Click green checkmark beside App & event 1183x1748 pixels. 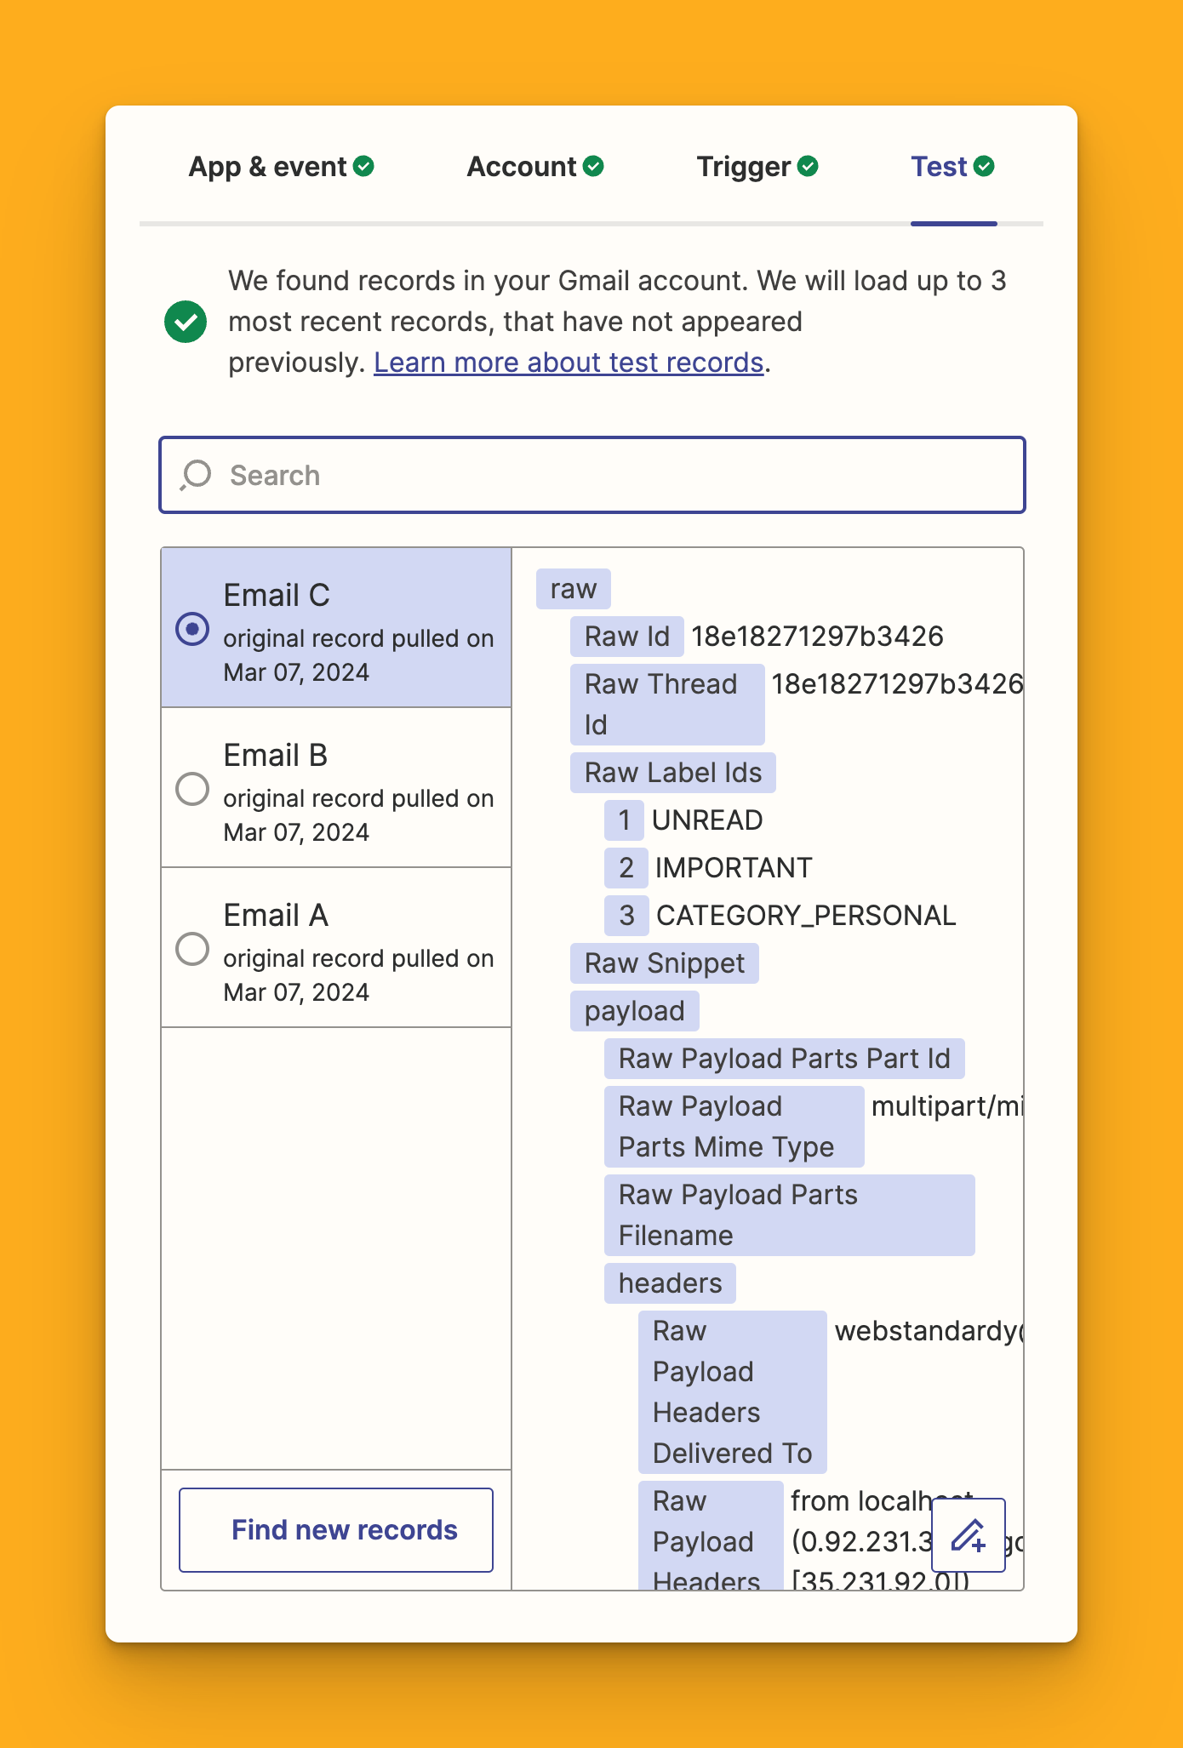pyautogui.click(x=363, y=166)
